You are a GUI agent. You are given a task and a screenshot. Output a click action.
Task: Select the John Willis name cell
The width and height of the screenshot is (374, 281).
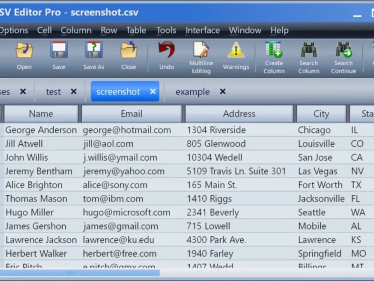[41, 157]
